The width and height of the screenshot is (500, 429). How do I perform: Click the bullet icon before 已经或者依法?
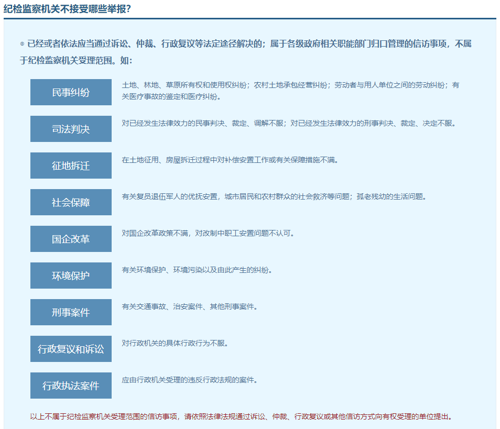pyautogui.click(x=22, y=44)
